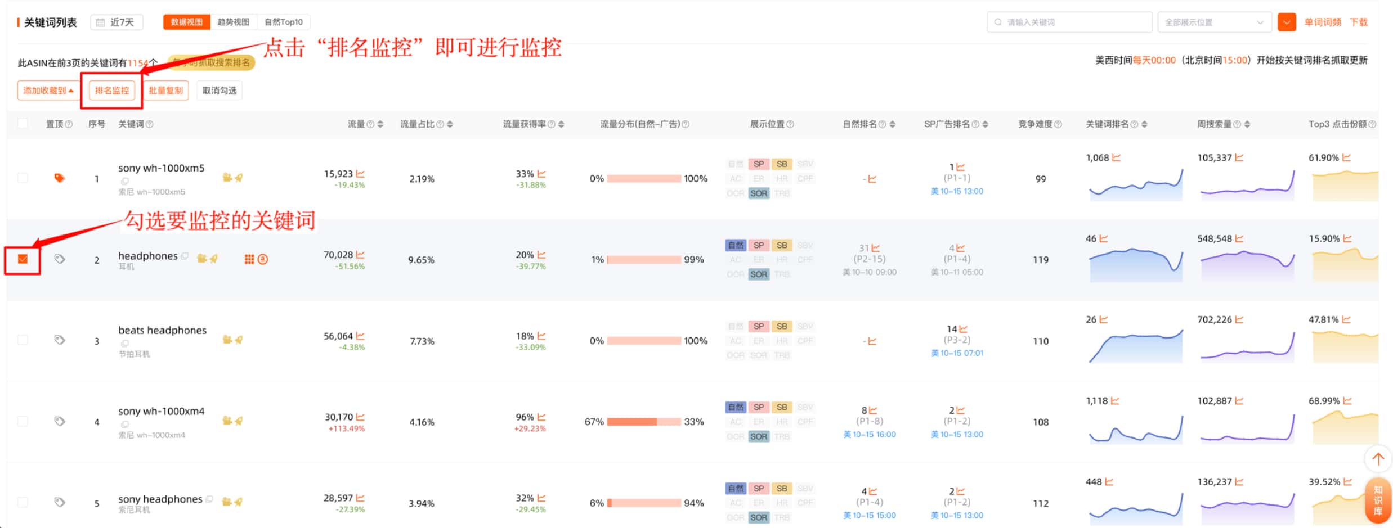Click the 排名监控 button
This screenshot has height=528, width=1393.
tap(111, 90)
